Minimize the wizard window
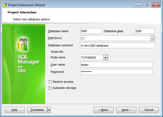 pyautogui.click(x=138, y=5)
